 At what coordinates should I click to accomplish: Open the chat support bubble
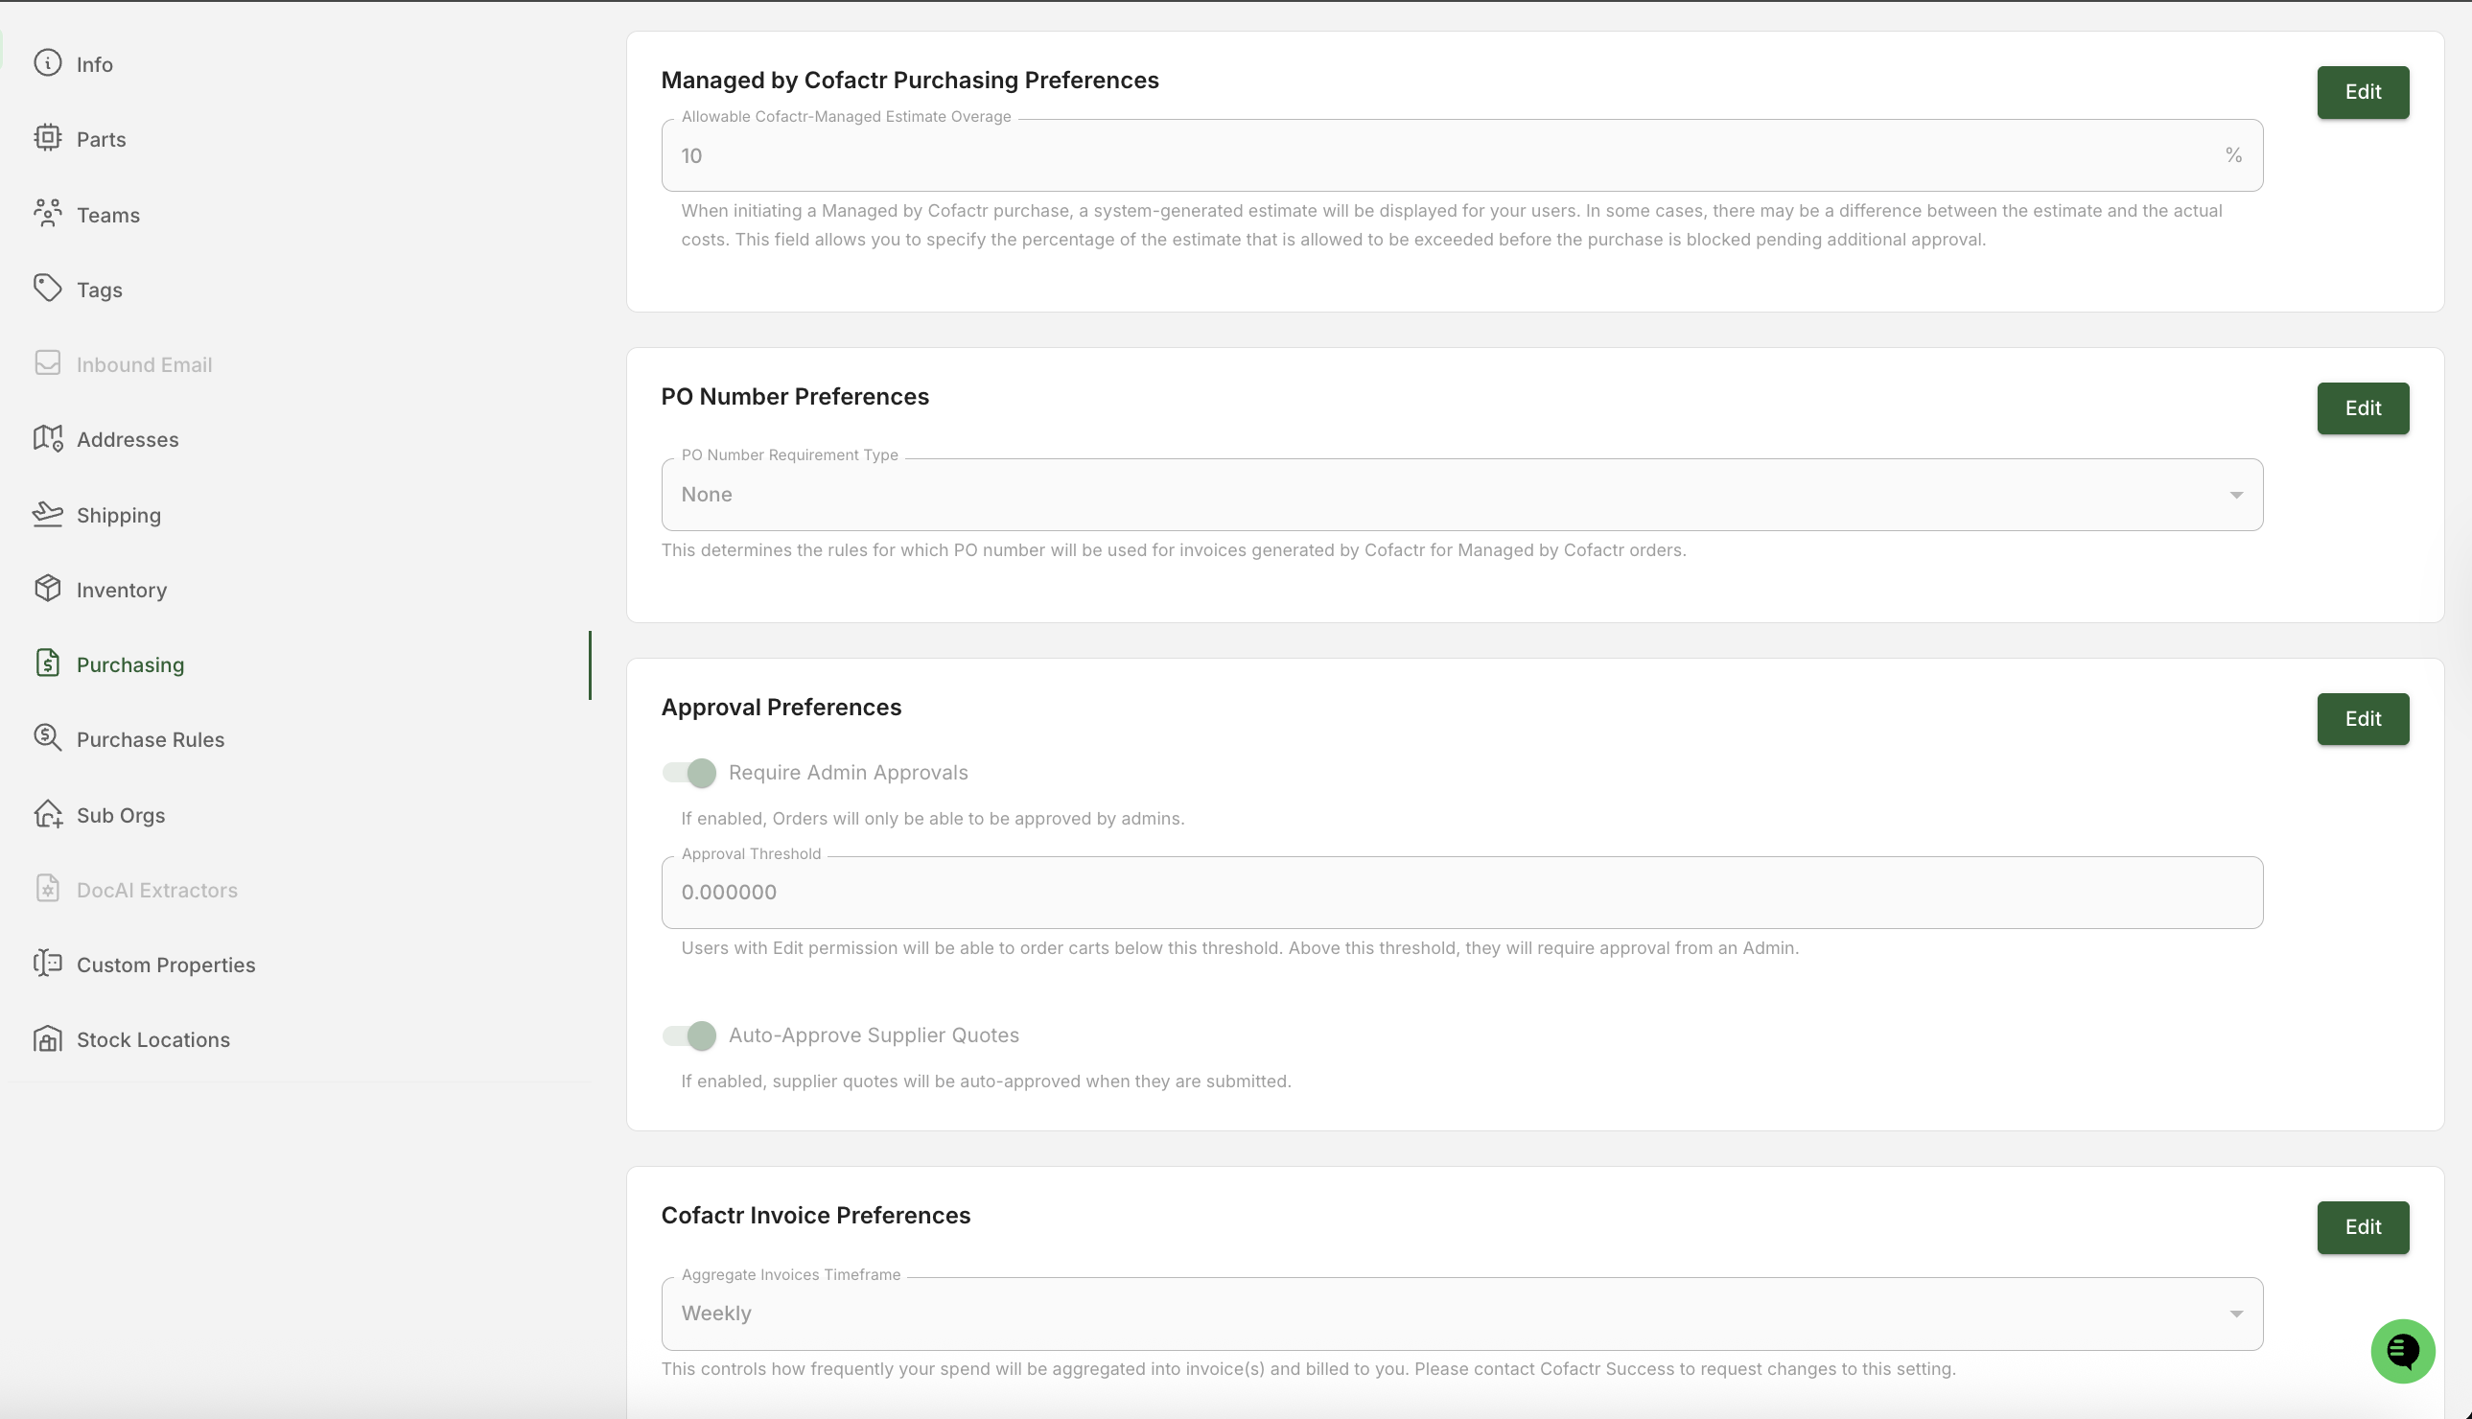(x=2402, y=1351)
